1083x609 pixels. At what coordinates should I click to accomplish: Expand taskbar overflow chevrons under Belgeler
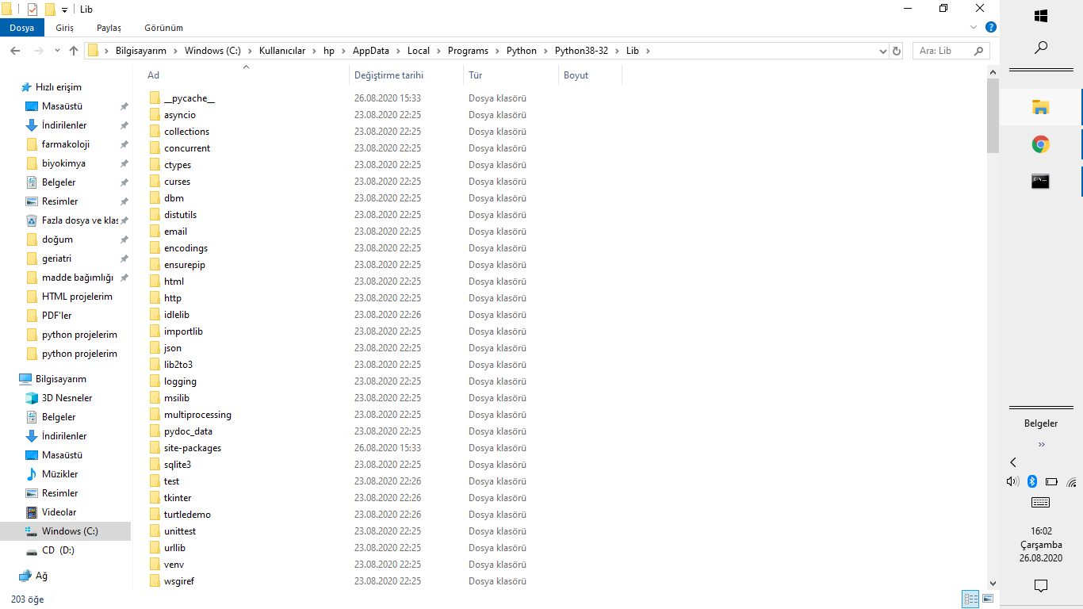pos(1041,444)
